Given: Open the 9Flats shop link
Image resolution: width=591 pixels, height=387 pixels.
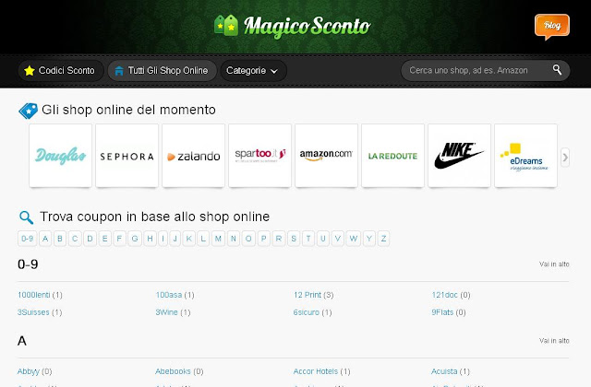Looking at the screenshot, I should coord(442,312).
